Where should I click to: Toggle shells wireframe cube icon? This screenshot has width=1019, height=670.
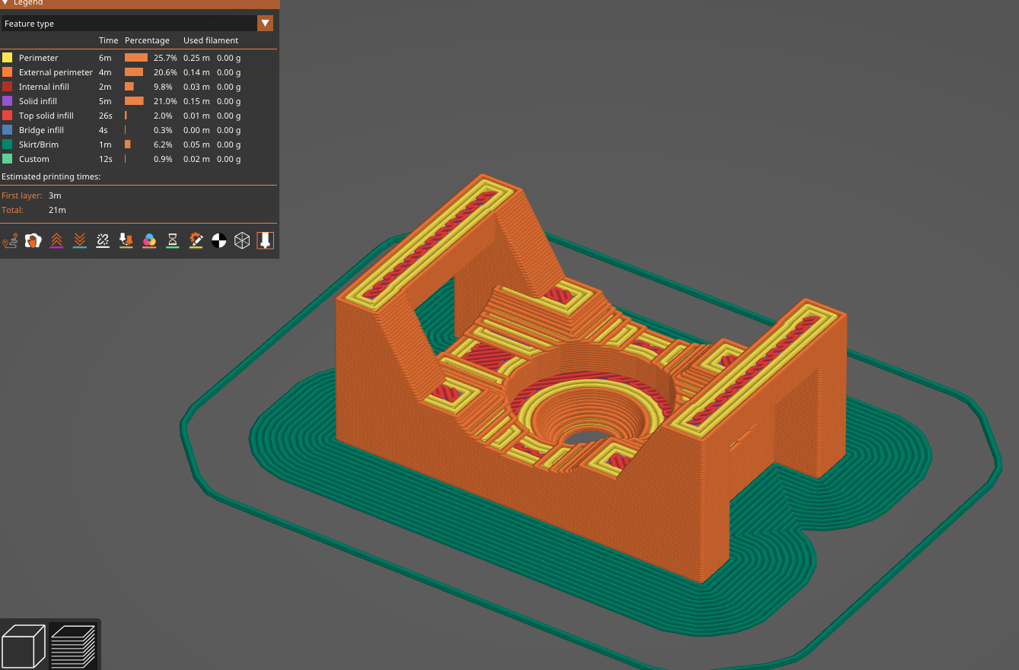click(x=242, y=241)
